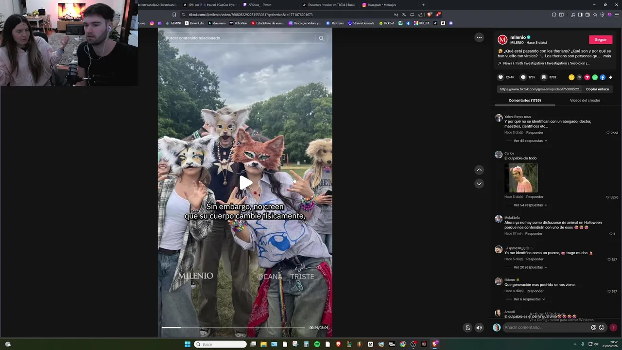Reply to Yahve Reyes's comment

click(535, 133)
